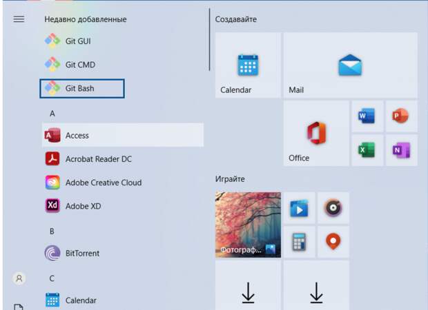Open Acrobat Reader DC
The image size is (428, 310).
(x=123, y=159)
